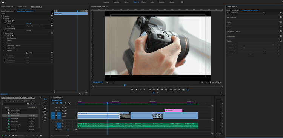Expand Basic Correction in Effect Controls
Image resolution: width=283 pixels, height=138 pixels.
point(3,38)
